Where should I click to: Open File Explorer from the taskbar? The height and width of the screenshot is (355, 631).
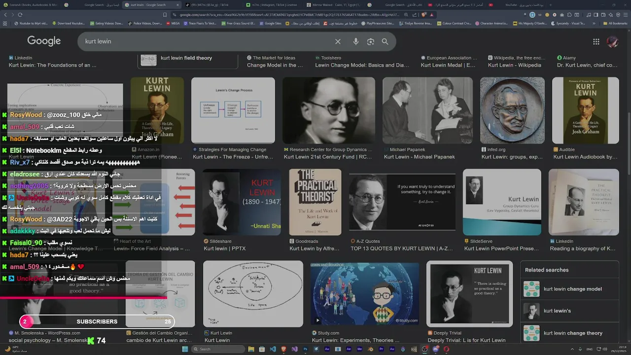[x=251, y=349]
